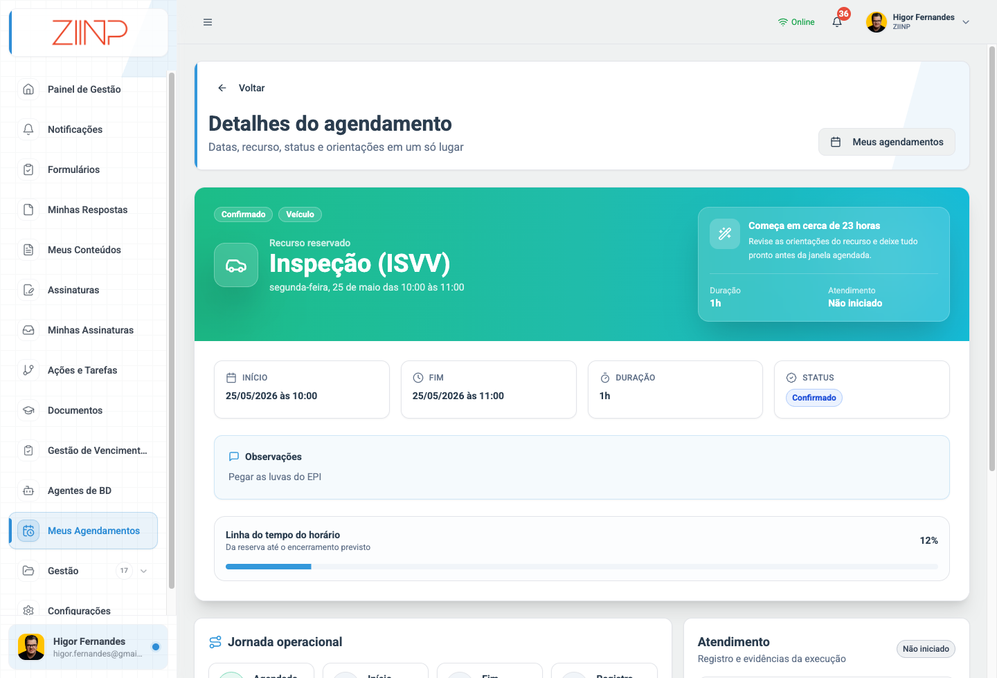Click the car resource icon
997x678 pixels.
click(236, 265)
